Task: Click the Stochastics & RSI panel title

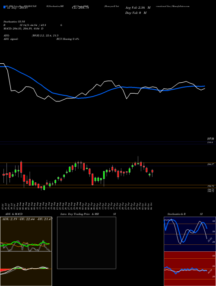Action: pos(185,214)
